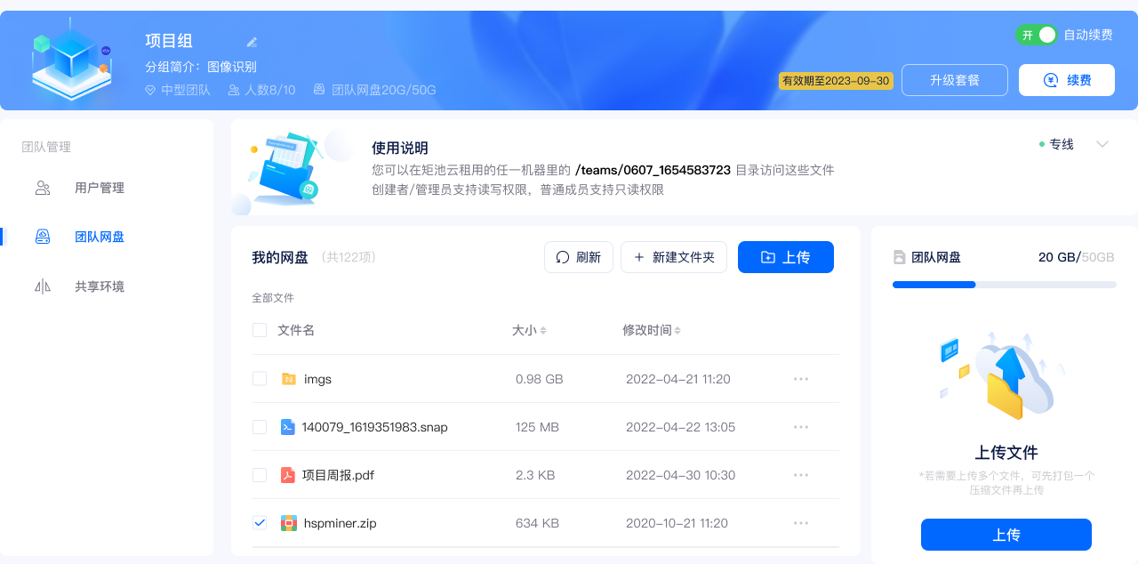Click the 刷新 refresh button
1138x564 pixels.
coord(579,257)
